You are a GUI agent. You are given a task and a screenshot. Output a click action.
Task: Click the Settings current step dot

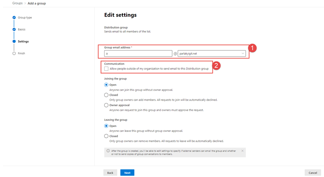(14, 41)
